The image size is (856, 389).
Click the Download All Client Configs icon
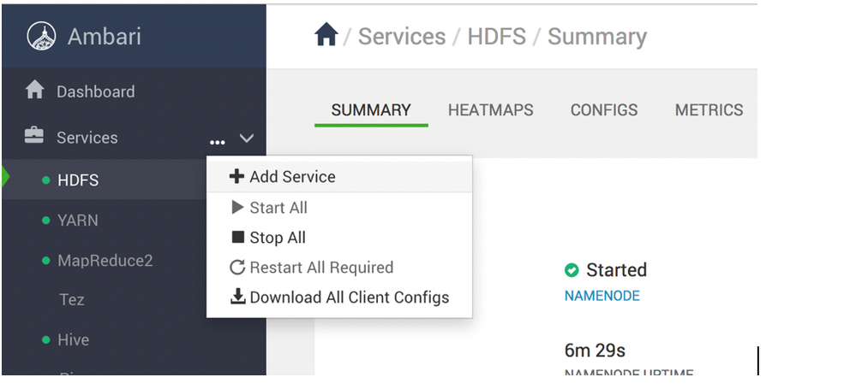pos(237,298)
